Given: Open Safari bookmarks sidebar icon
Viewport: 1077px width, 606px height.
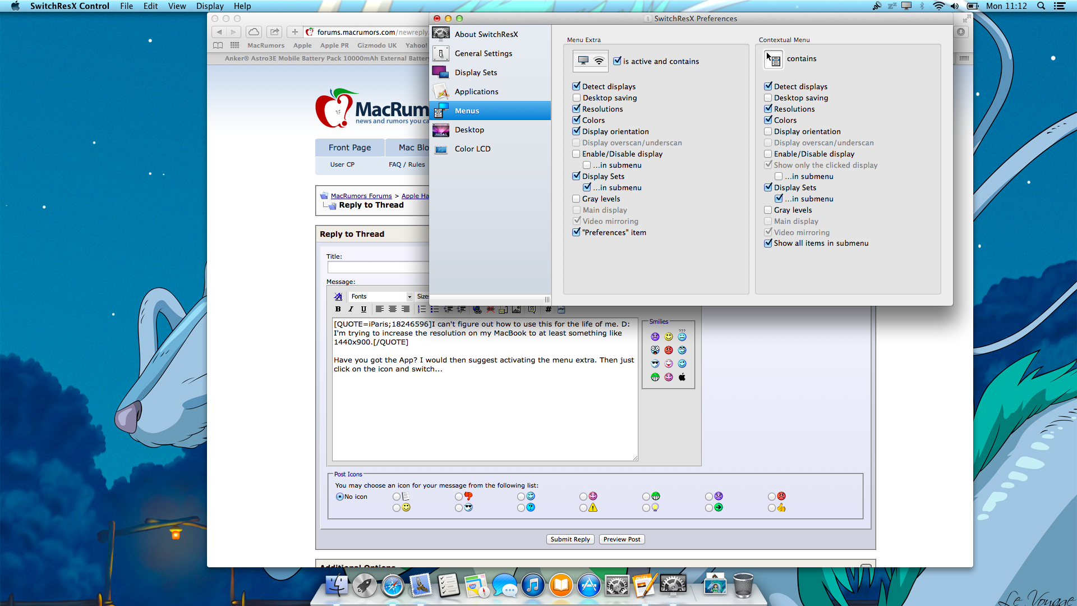Looking at the screenshot, I should click(218, 45).
